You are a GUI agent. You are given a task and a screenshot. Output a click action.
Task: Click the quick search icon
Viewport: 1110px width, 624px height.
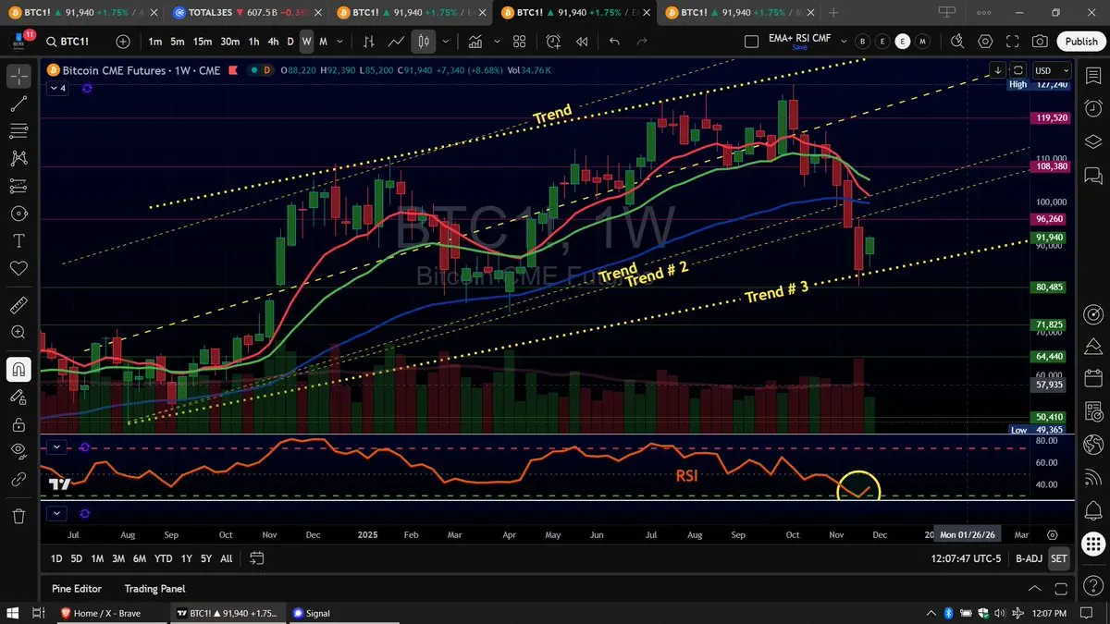956,42
